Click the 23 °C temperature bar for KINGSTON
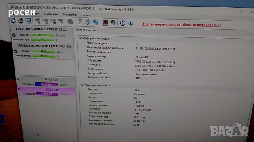254x142 pixels. point(42,40)
